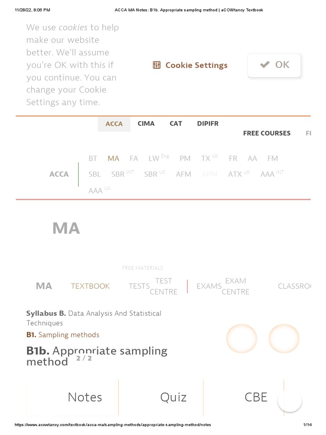Click the Cookie Settings sliders icon
The width and height of the screenshot is (326, 435).
coord(157,65)
